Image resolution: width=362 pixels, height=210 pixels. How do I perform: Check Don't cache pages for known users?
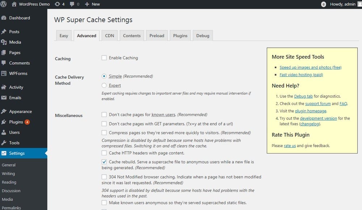(x=104, y=114)
